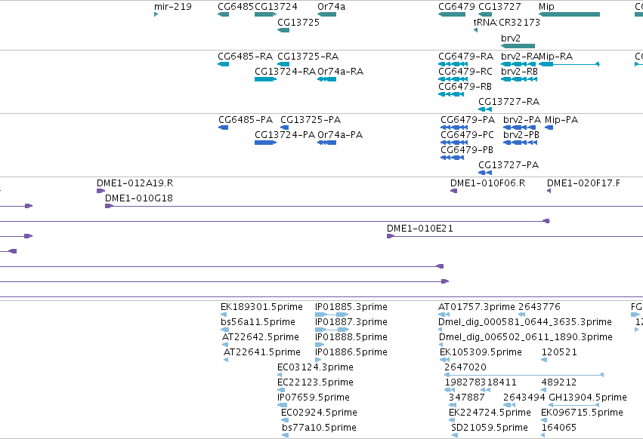This screenshot has width=643, height=439.
Task: Open the CG13724-RA transcript label
Action: [x=285, y=71]
